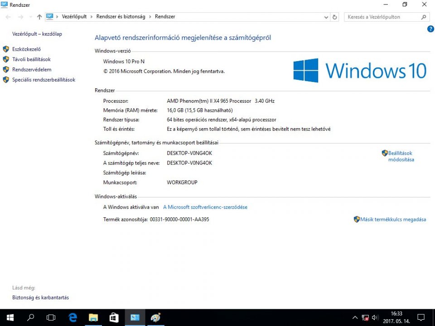Click DESKTOP-V0NG4OK beside A számítógép teljes neve
The width and height of the screenshot is (435, 326).
(189, 163)
